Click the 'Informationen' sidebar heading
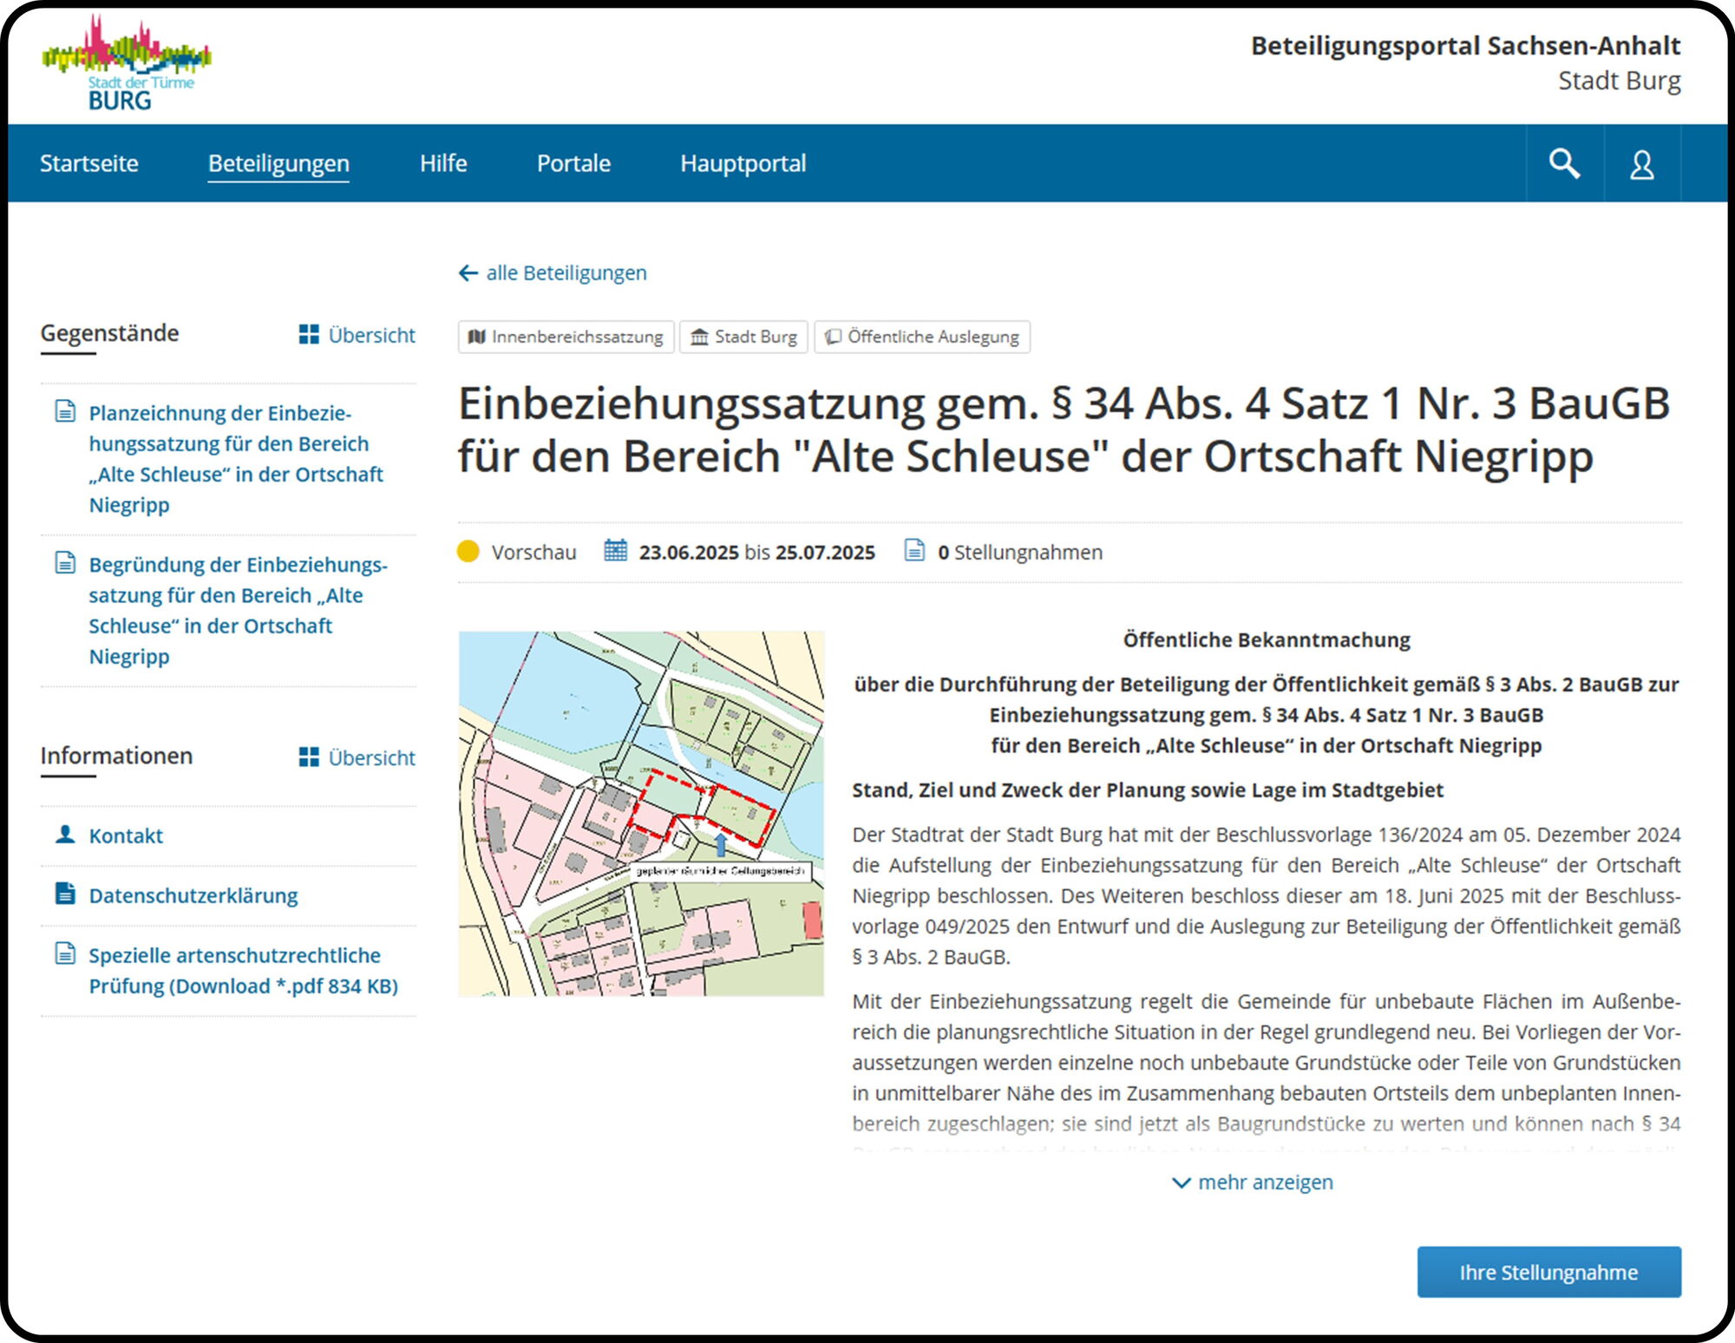The image size is (1735, 1343). click(x=116, y=756)
